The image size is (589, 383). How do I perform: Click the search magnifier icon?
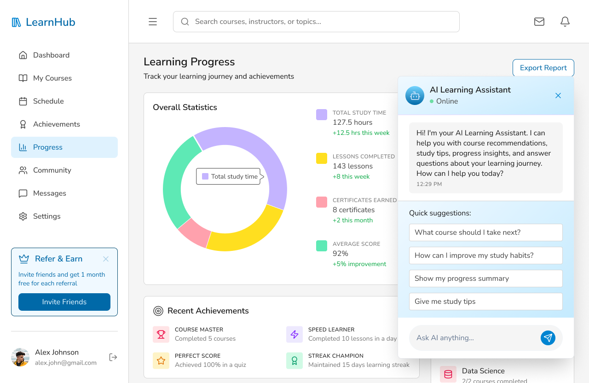(185, 22)
